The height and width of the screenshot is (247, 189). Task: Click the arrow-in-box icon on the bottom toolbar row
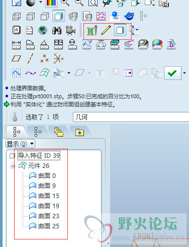click(128, 73)
